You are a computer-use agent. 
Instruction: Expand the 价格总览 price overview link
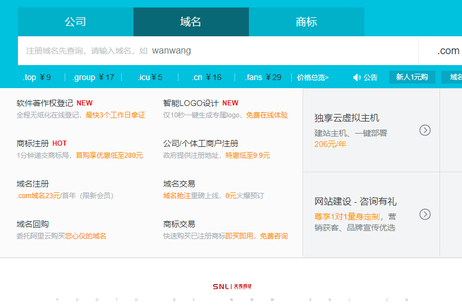[x=313, y=77]
